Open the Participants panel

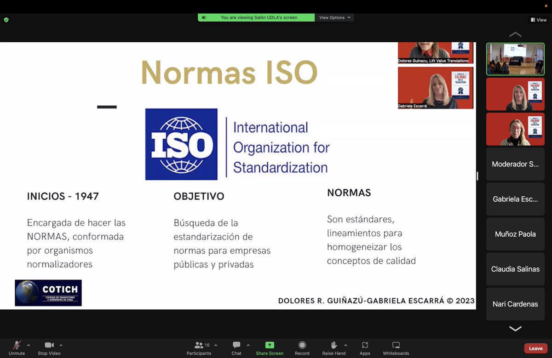point(199,348)
